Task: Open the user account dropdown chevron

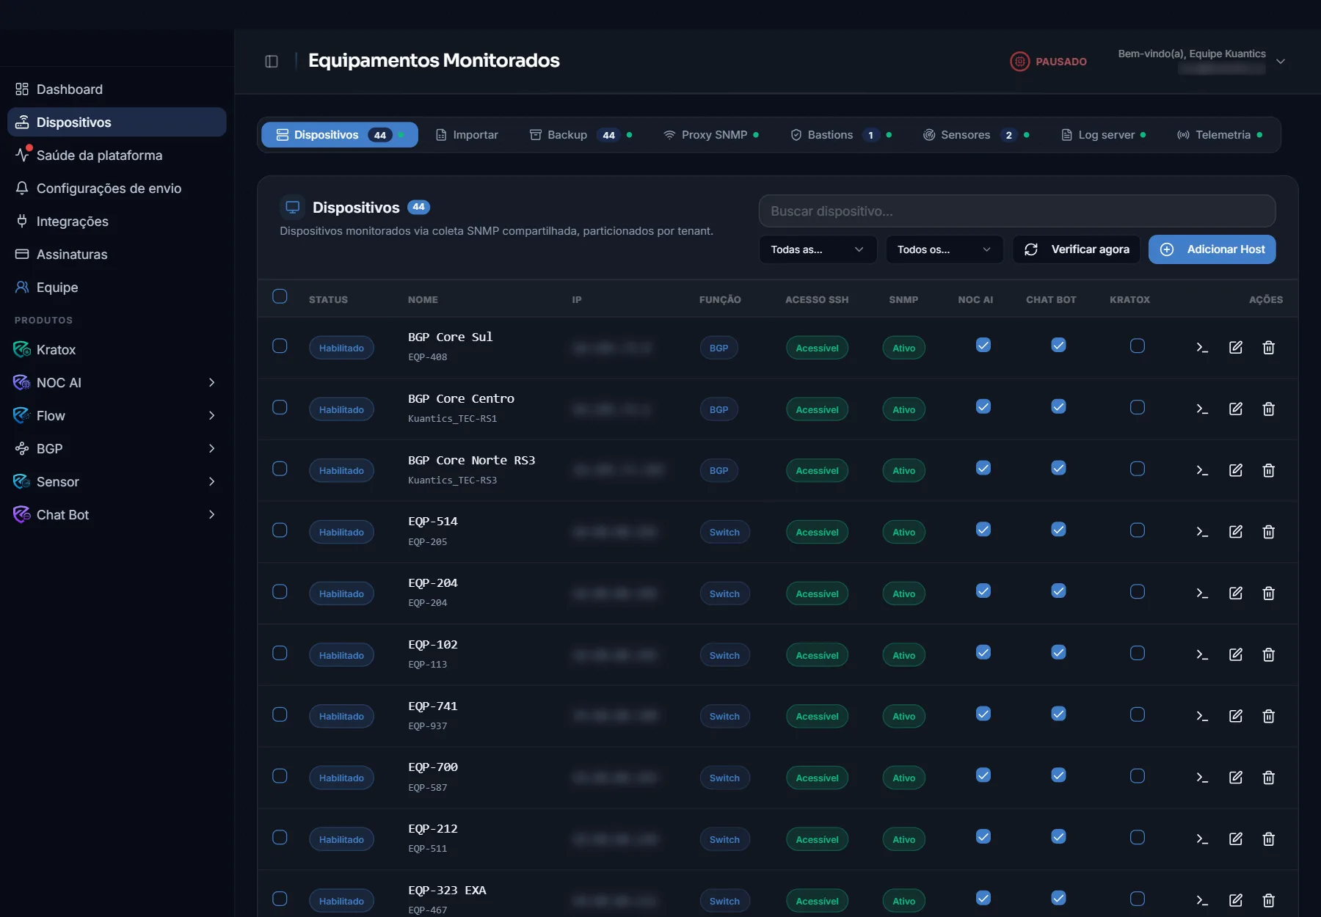Action: point(1281,62)
